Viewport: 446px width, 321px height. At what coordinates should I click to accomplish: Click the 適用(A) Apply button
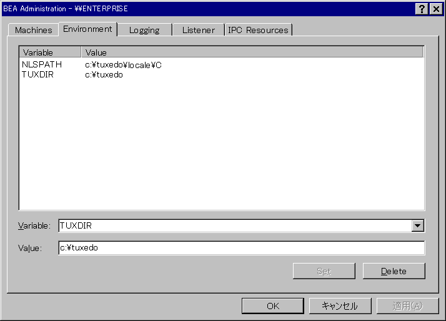tap(408, 306)
